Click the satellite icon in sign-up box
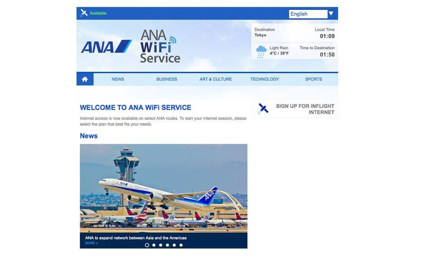This screenshot has height=260, width=421. click(263, 109)
